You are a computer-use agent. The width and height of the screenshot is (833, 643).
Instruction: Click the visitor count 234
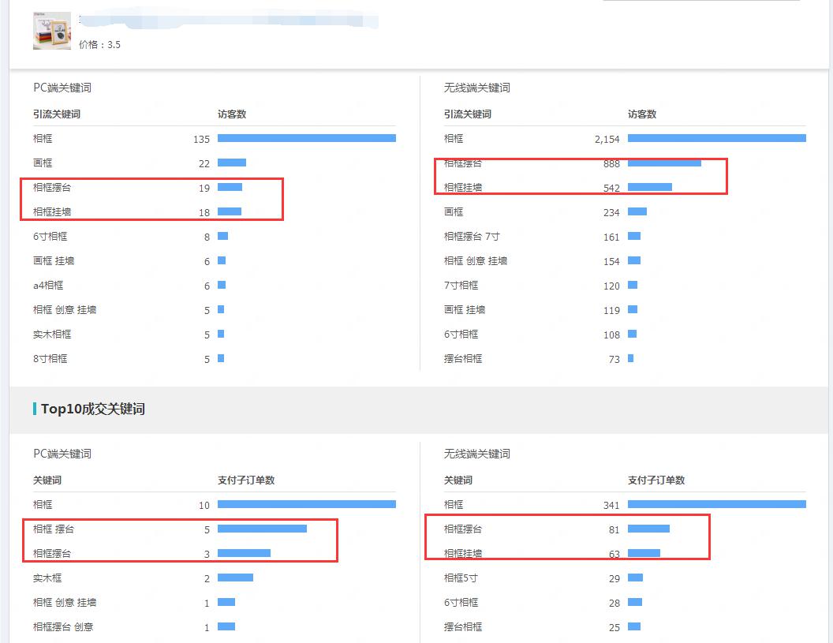tap(611, 212)
